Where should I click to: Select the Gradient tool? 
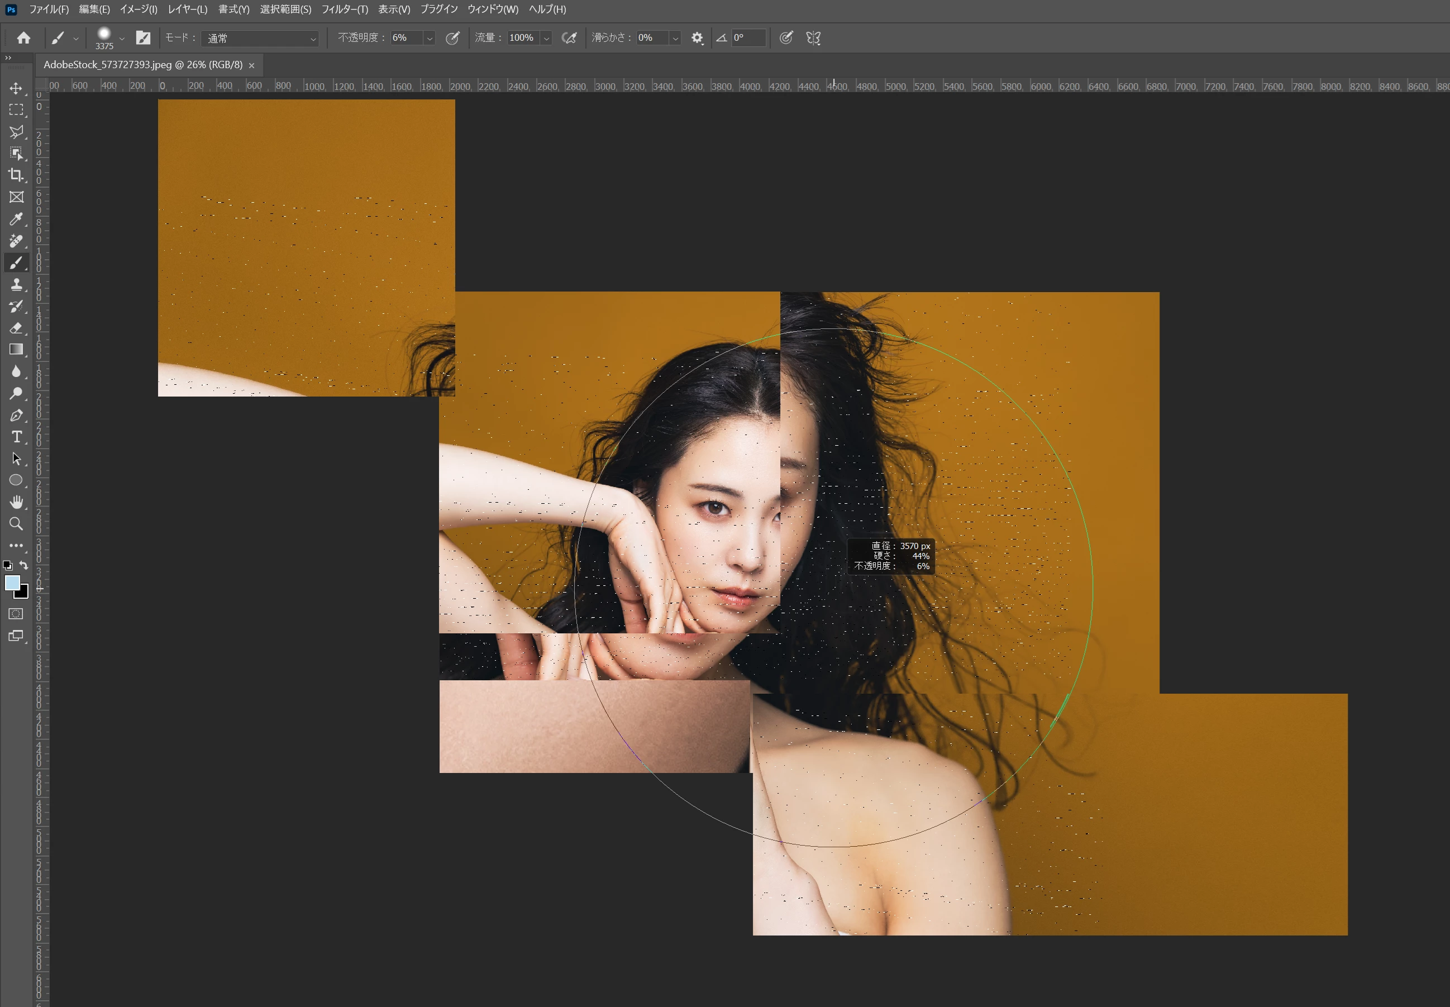tap(16, 350)
